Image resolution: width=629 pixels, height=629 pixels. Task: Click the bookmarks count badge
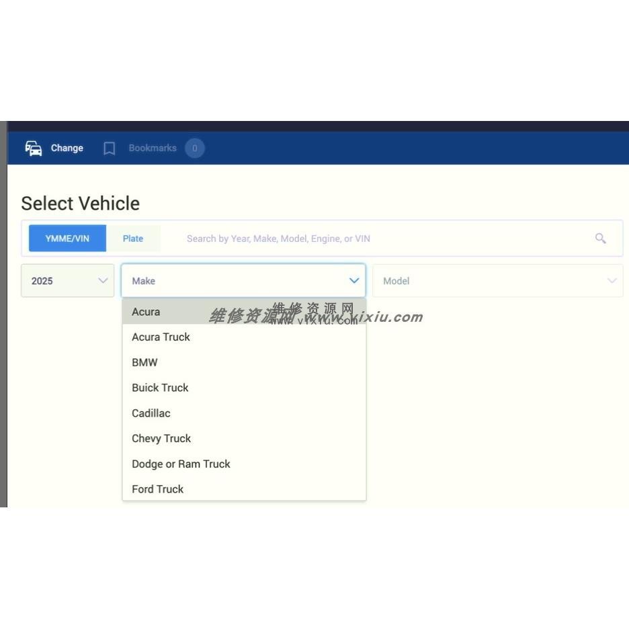[x=195, y=148]
